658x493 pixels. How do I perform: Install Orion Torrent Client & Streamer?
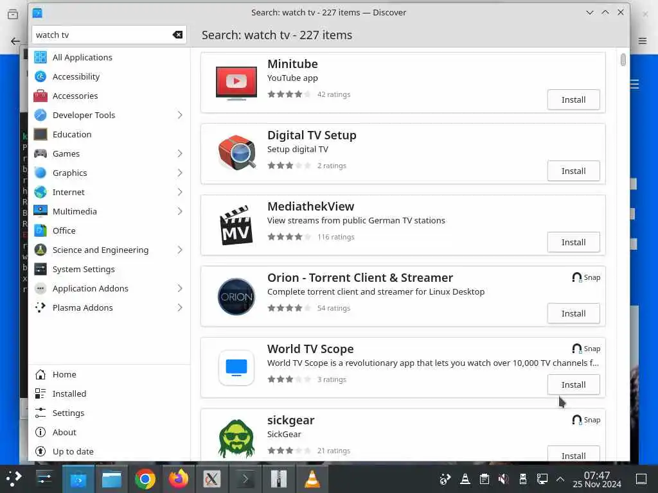click(573, 313)
